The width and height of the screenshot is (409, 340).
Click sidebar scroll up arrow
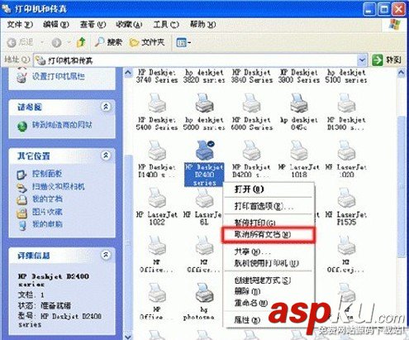tap(128, 73)
